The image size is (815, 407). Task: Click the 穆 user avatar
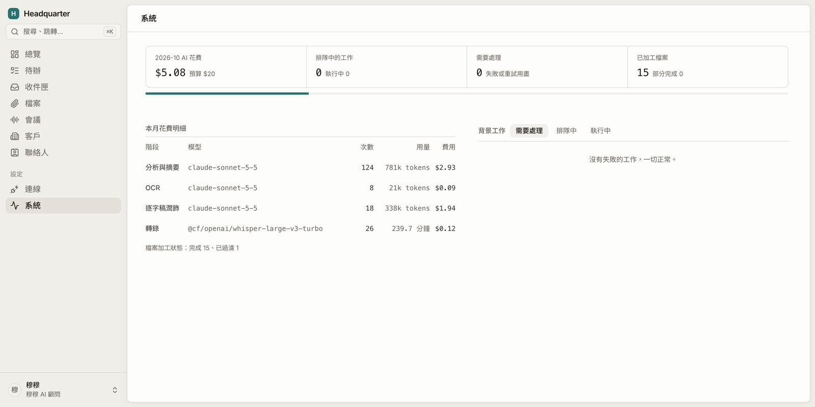pyautogui.click(x=15, y=390)
